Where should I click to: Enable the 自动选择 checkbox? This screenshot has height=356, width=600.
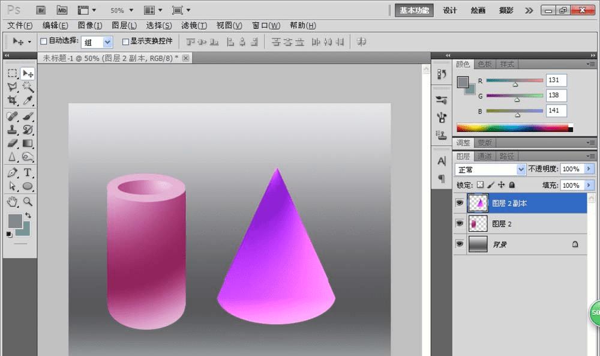[x=43, y=41]
